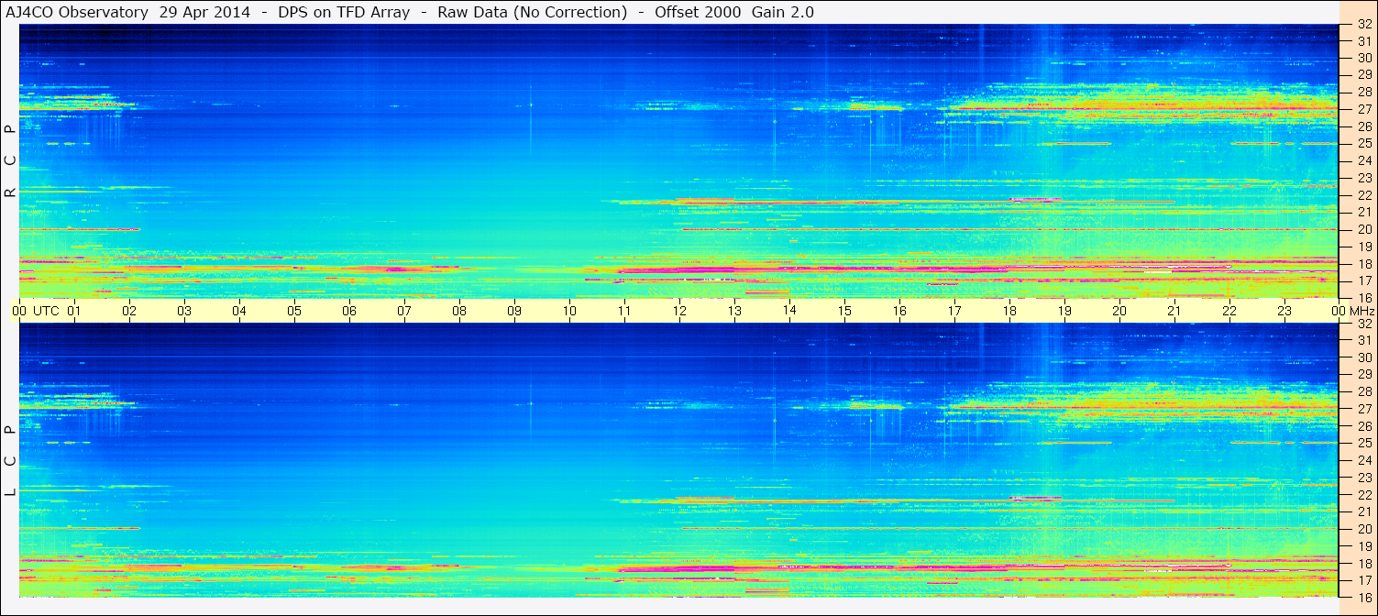The height and width of the screenshot is (616, 1378).
Task: Click the 18 MHz tick in RCP panel
Action: pos(1363,264)
